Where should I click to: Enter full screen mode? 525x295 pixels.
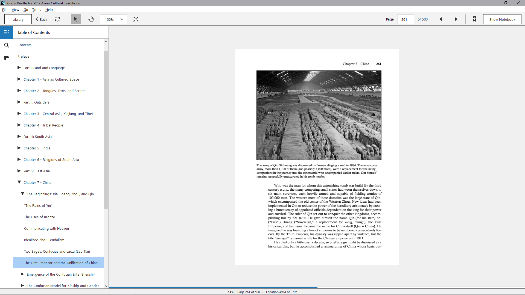pos(136,19)
